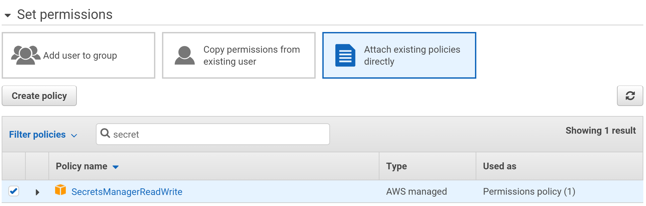Select the Copy permissions from existing user option
Viewport: 646px width, 206px height.
238,55
